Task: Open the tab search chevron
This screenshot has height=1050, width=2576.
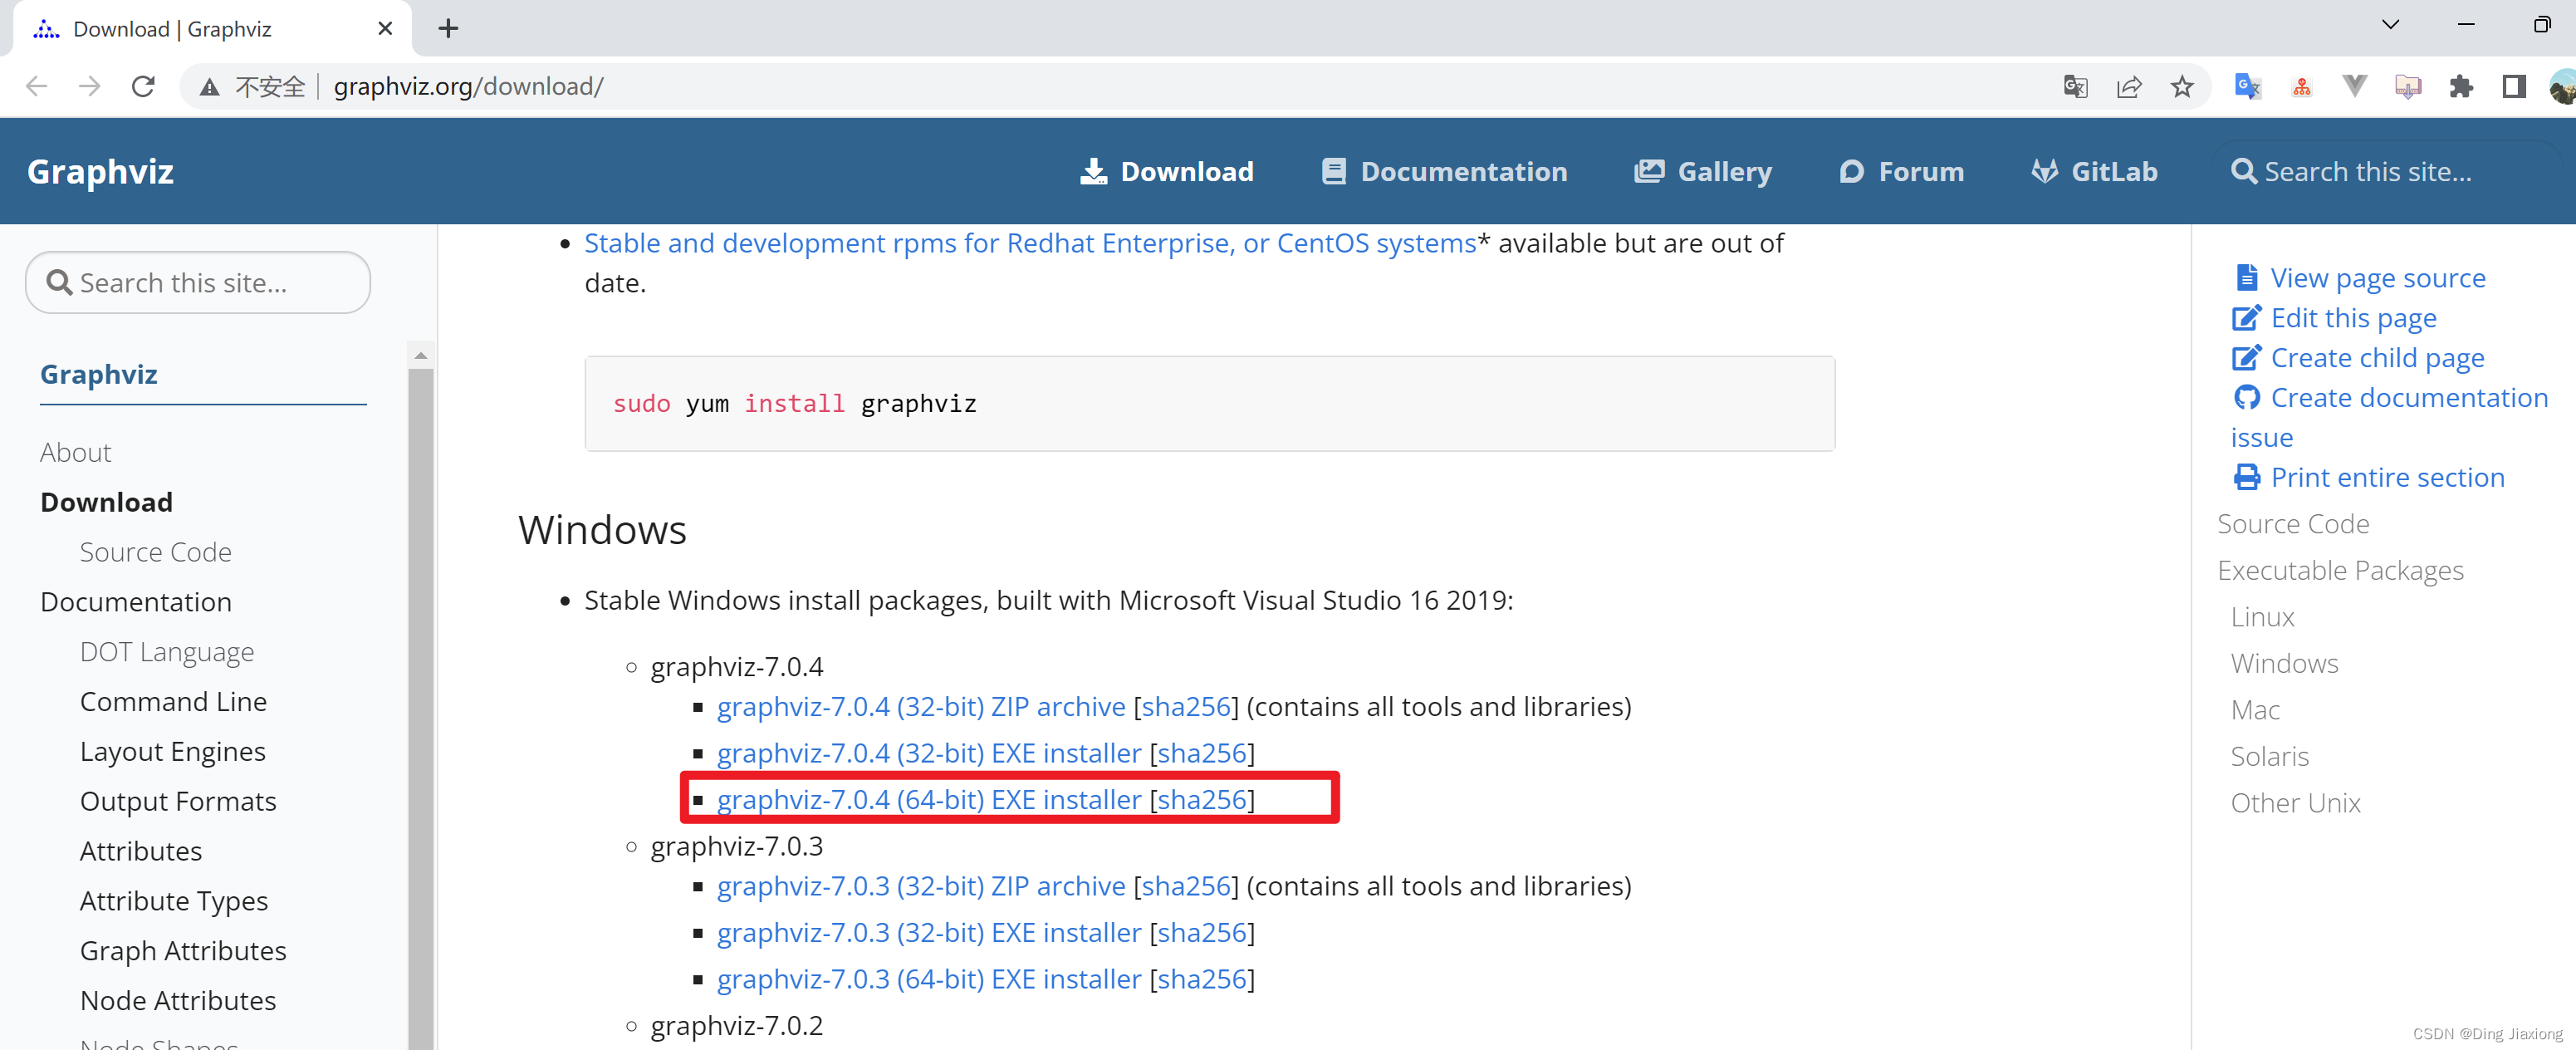Action: (2390, 24)
